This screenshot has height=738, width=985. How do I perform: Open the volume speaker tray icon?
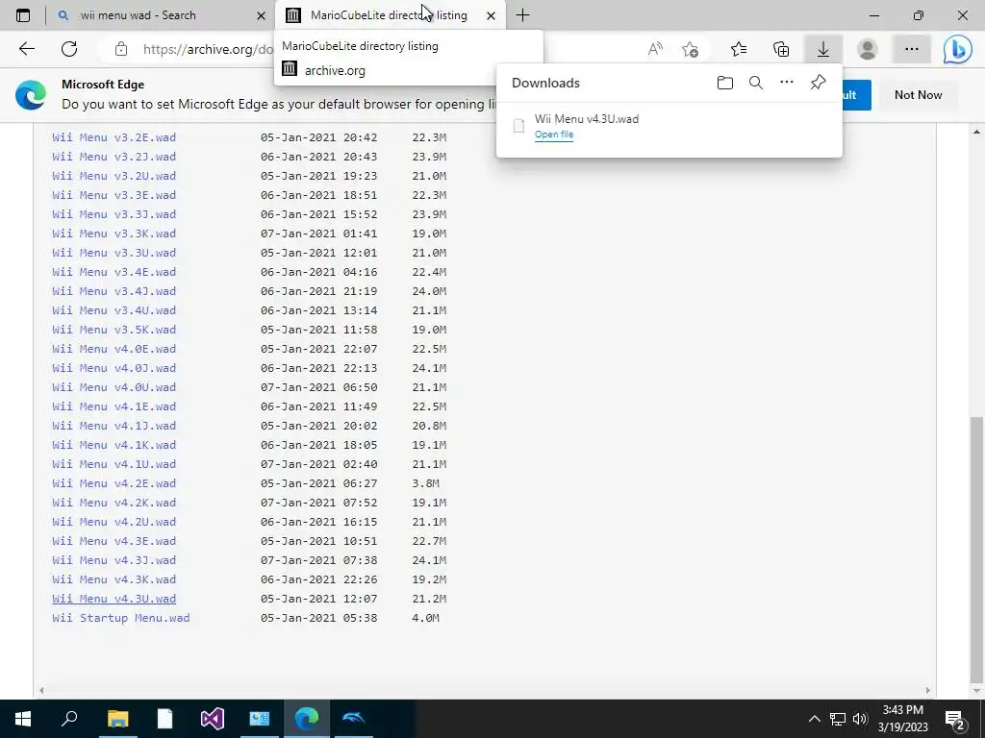click(x=860, y=719)
